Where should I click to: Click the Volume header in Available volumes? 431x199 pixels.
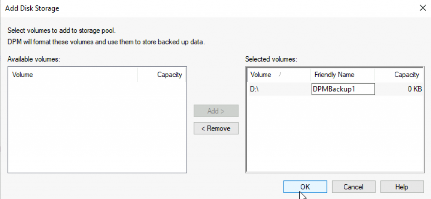[x=73, y=75]
